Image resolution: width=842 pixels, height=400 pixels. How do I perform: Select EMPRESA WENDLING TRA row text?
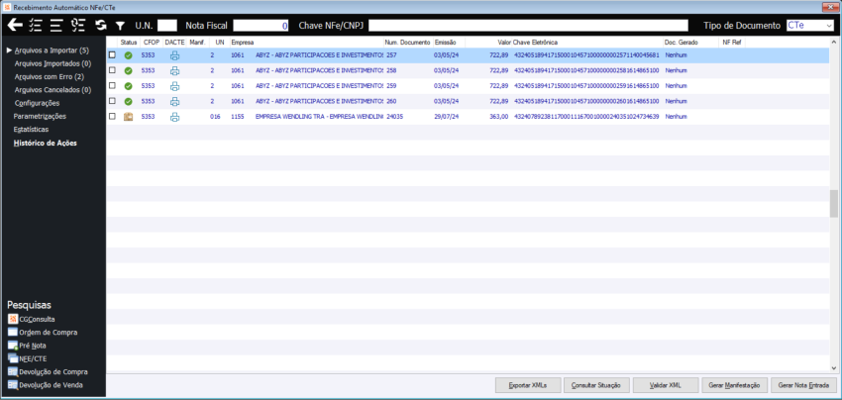click(x=320, y=117)
